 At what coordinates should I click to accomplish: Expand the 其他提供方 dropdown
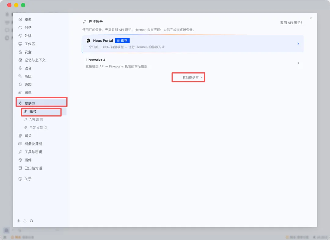(x=193, y=77)
